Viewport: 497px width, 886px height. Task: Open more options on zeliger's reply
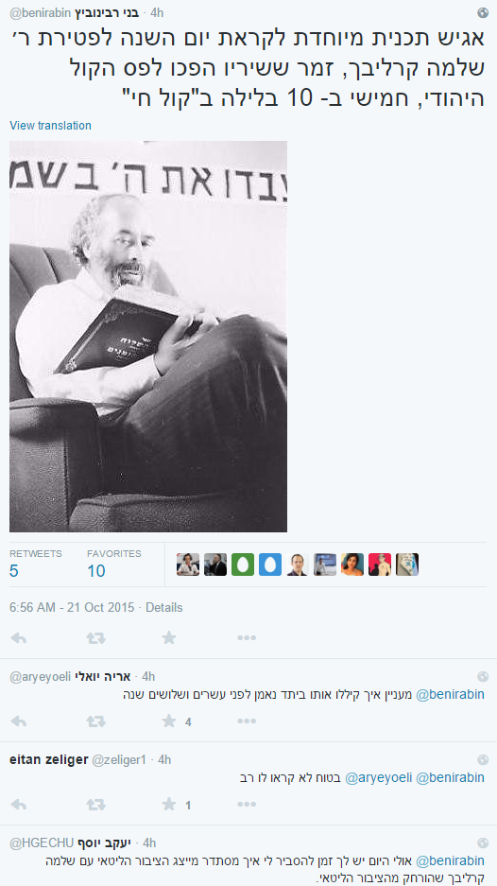(x=247, y=805)
